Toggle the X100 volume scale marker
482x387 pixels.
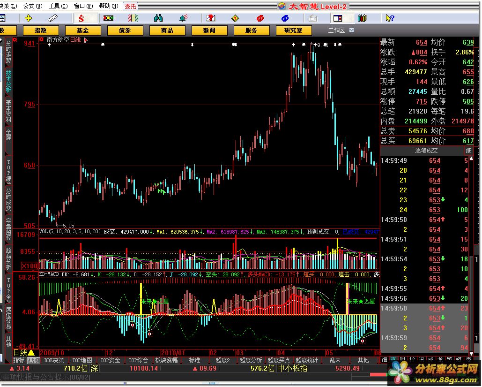[30, 266]
